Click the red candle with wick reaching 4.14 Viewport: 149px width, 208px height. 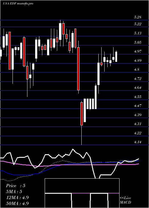pos(82,114)
